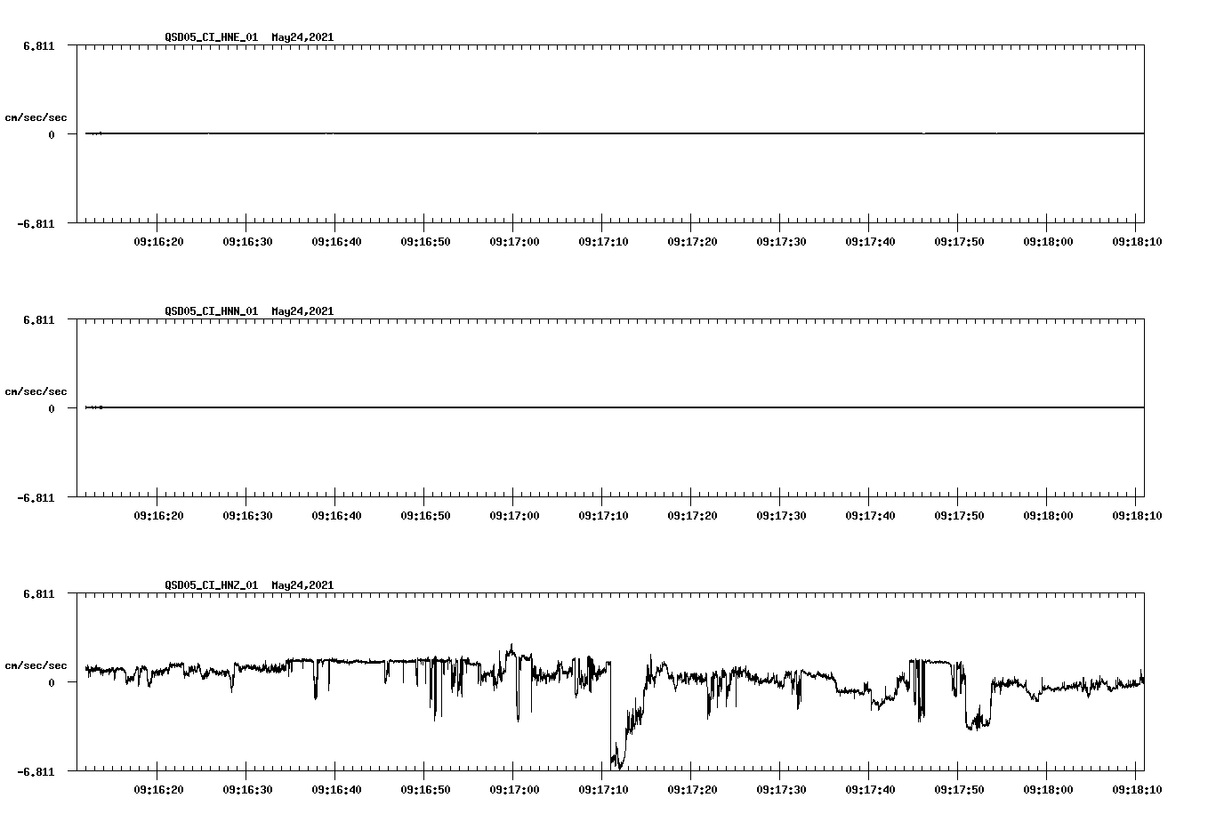Select the QSD05_CI_HNN_01 channel label

pyautogui.click(x=211, y=311)
